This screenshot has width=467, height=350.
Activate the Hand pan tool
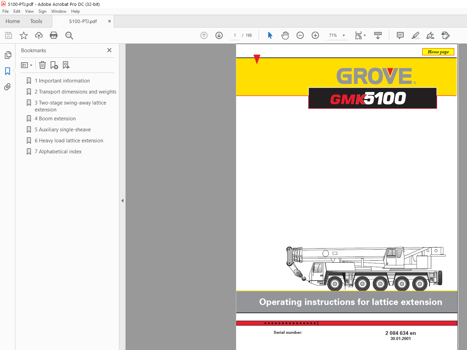[285, 35]
